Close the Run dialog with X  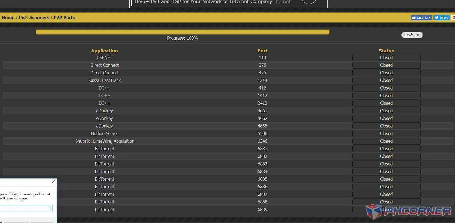click(54, 181)
